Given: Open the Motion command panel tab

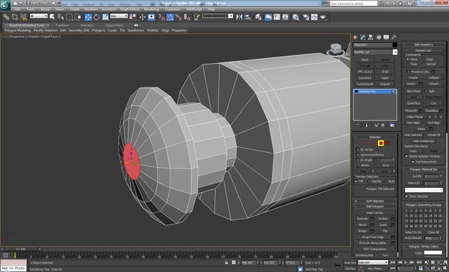Looking at the screenshot, I should click(379, 37).
